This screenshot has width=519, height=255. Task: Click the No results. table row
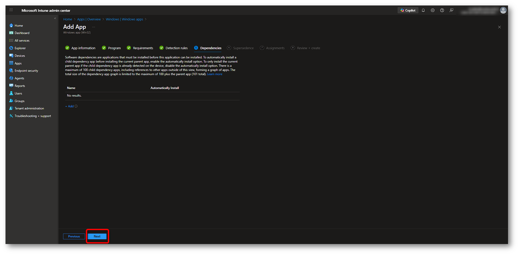(x=152, y=96)
